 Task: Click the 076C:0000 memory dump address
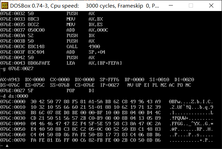[x=13, y=102]
